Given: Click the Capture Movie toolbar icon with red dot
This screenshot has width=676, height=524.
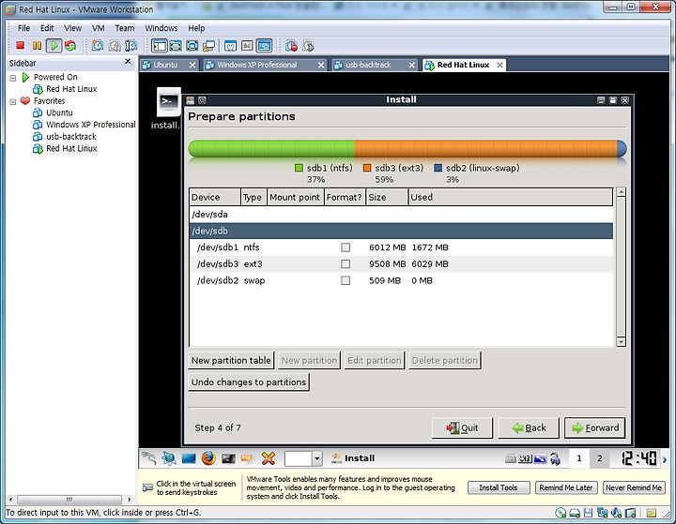Looking at the screenshot, I should point(291,46).
